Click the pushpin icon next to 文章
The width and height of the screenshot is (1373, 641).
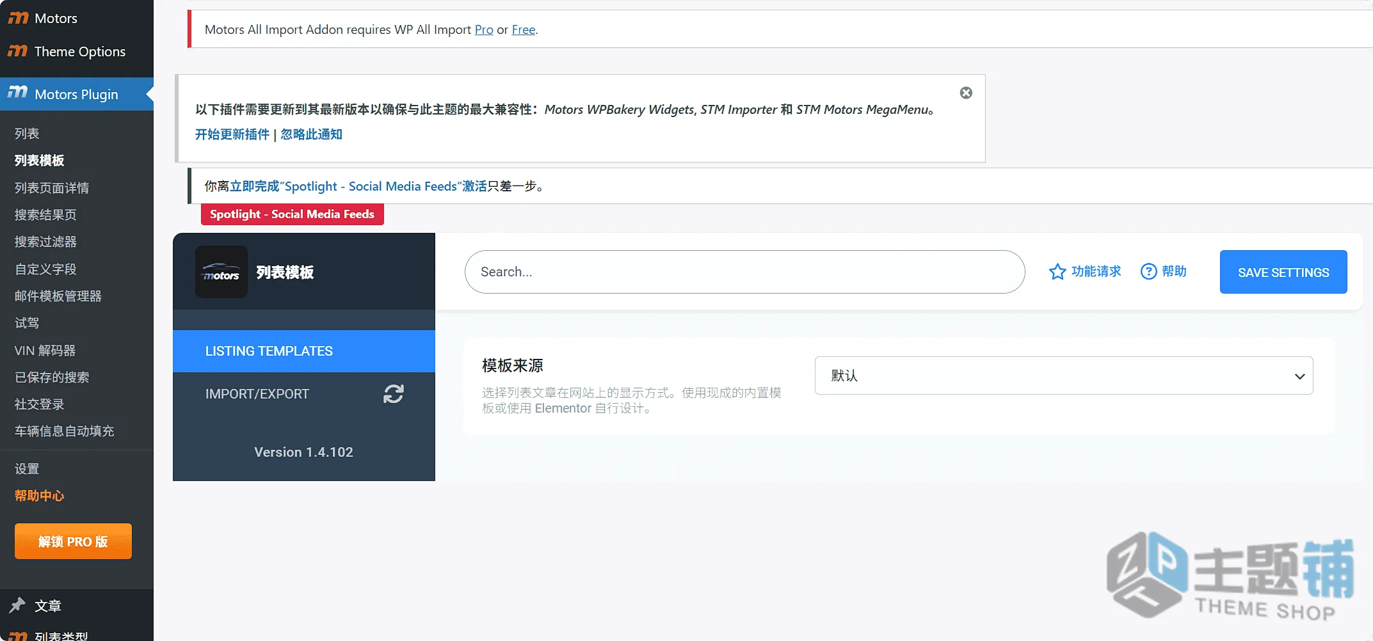pos(17,605)
